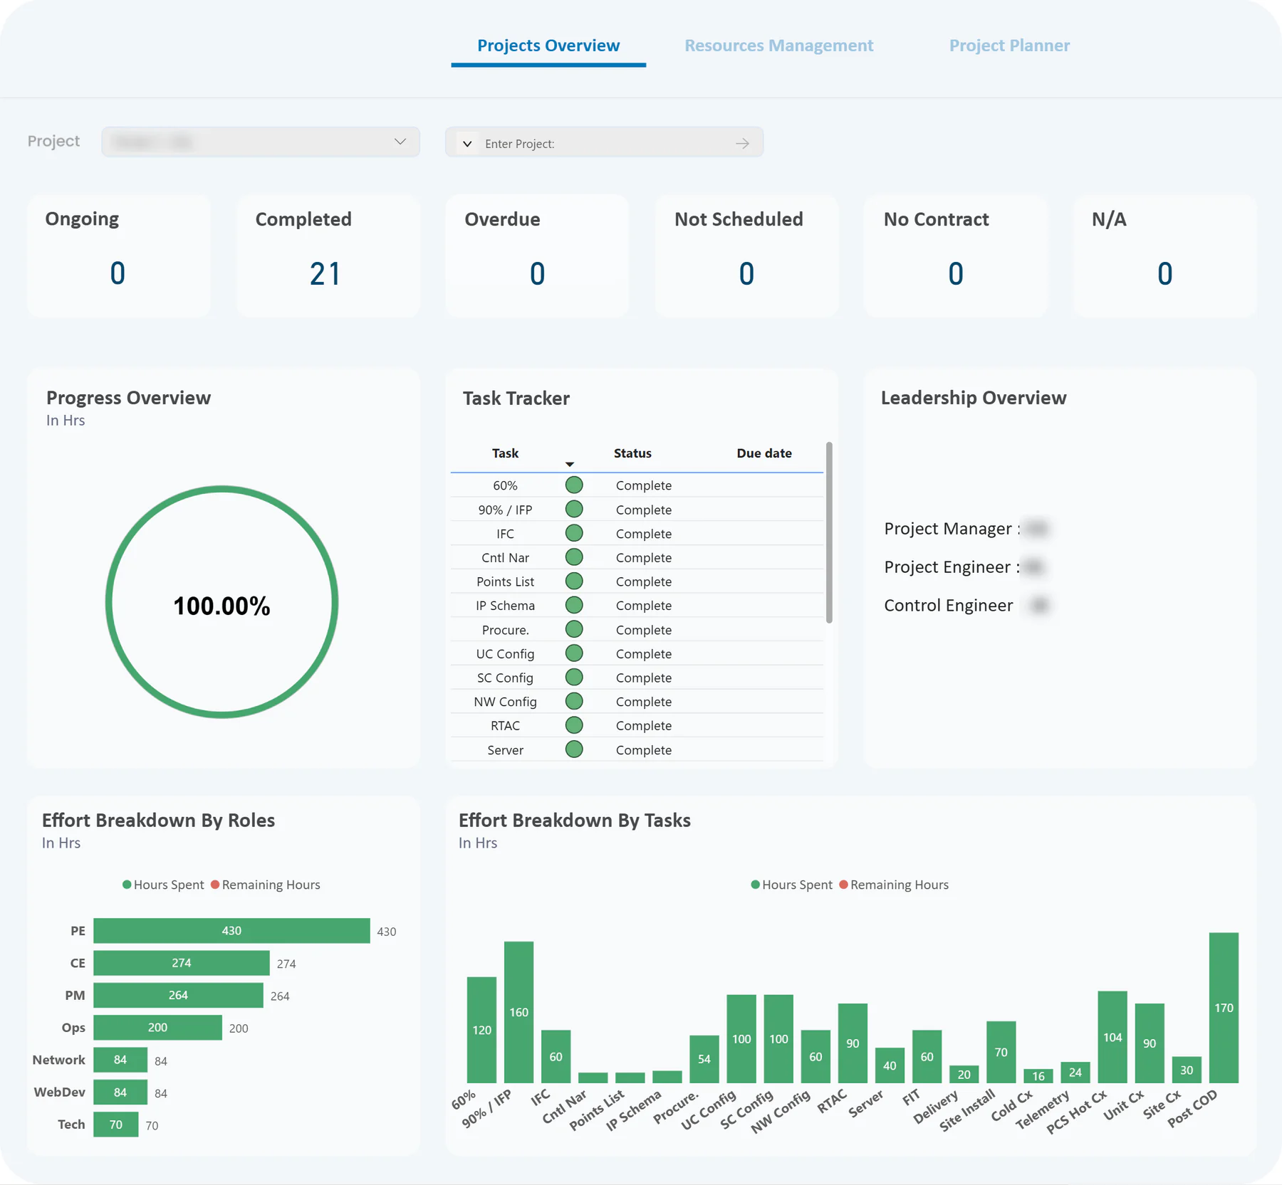Click green dot next to NW Config
This screenshot has height=1185, width=1282.
(574, 701)
